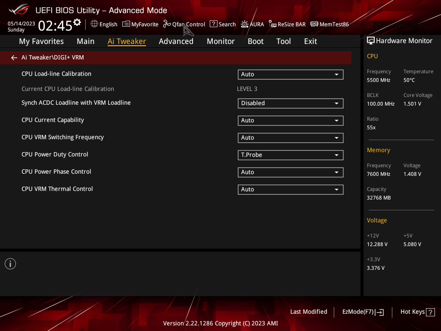The width and height of the screenshot is (441, 331).
Task: Click the Last Modified button
Action: 308,312
